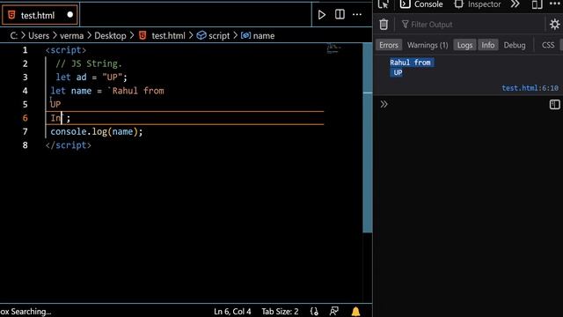Screen dimensions: 563x317
Task: Click the HTML5 file icon in the test.html tab
Action: click(11, 15)
